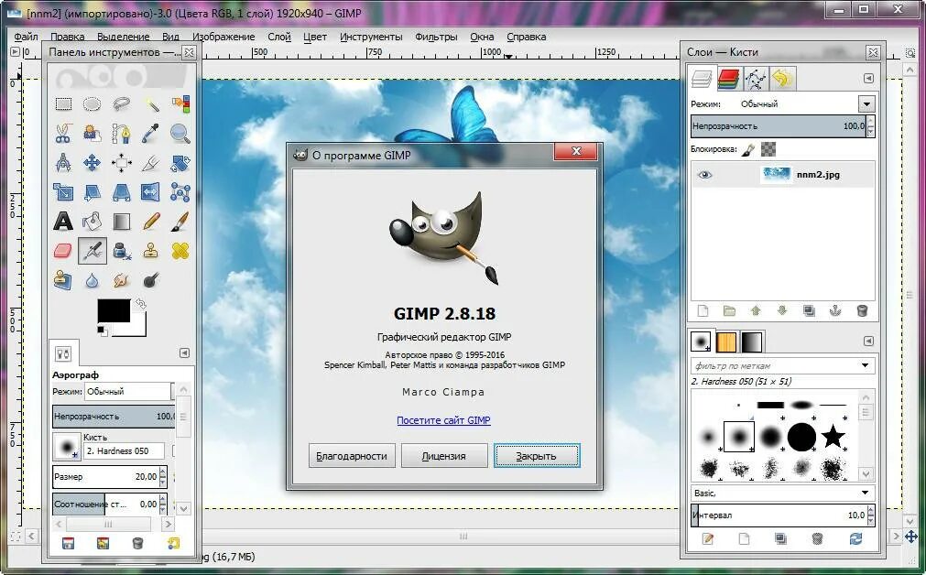Viewport: 926px width, 575px height.
Task: Click the black foreground color swatch
Action: click(x=114, y=310)
